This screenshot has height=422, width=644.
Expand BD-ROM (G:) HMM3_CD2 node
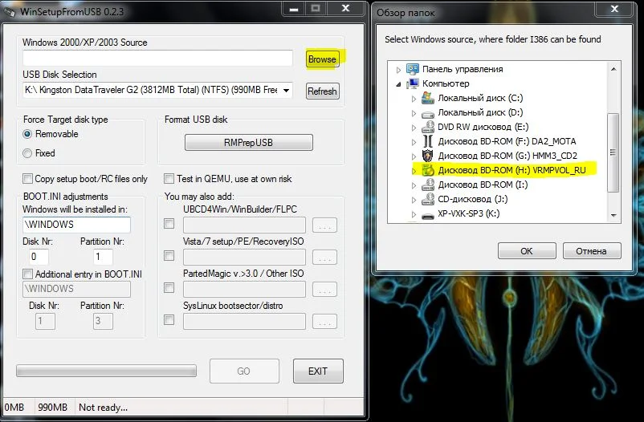pos(414,156)
